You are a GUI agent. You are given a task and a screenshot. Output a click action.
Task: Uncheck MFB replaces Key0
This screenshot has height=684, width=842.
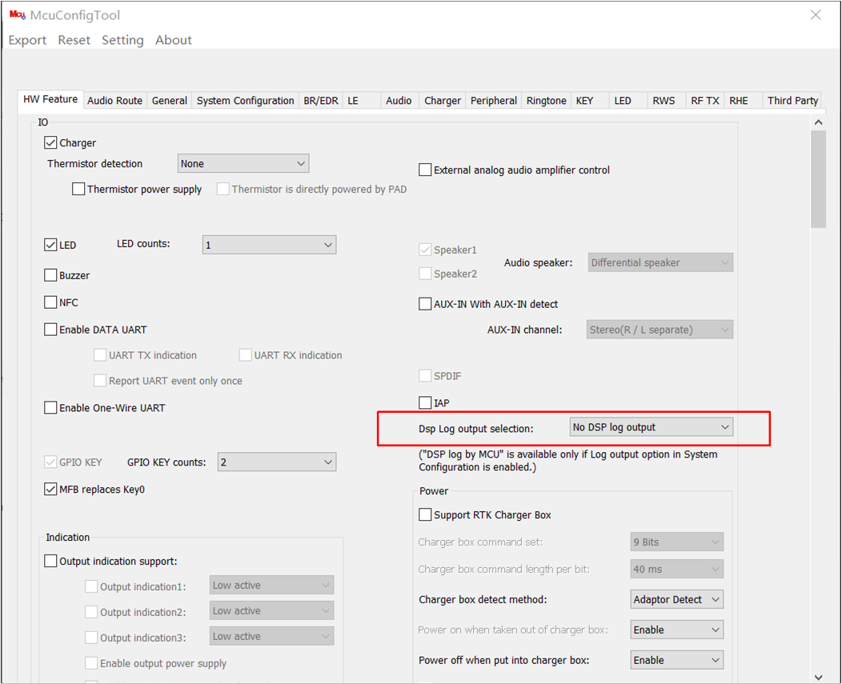(50, 489)
